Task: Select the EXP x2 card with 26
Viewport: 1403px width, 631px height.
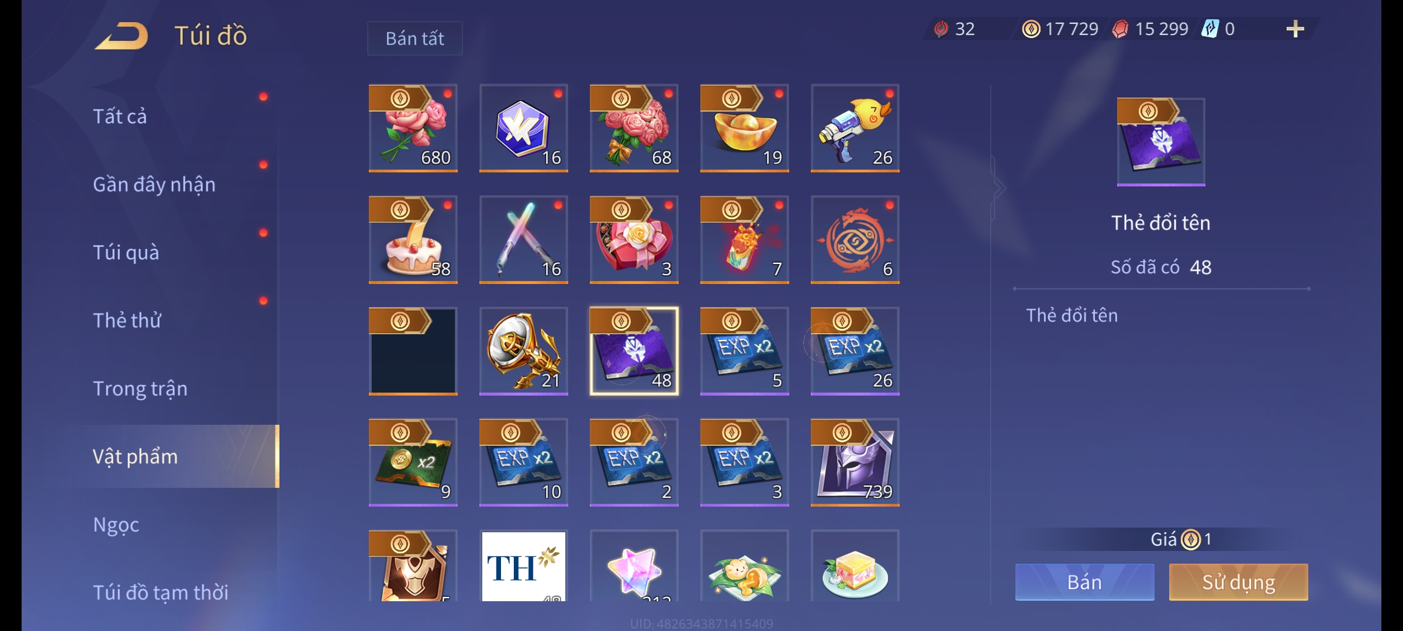Action: pyautogui.click(x=855, y=351)
